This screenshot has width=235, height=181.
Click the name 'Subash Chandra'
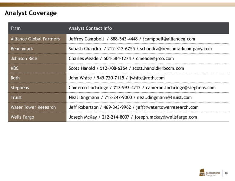(x=85, y=49)
